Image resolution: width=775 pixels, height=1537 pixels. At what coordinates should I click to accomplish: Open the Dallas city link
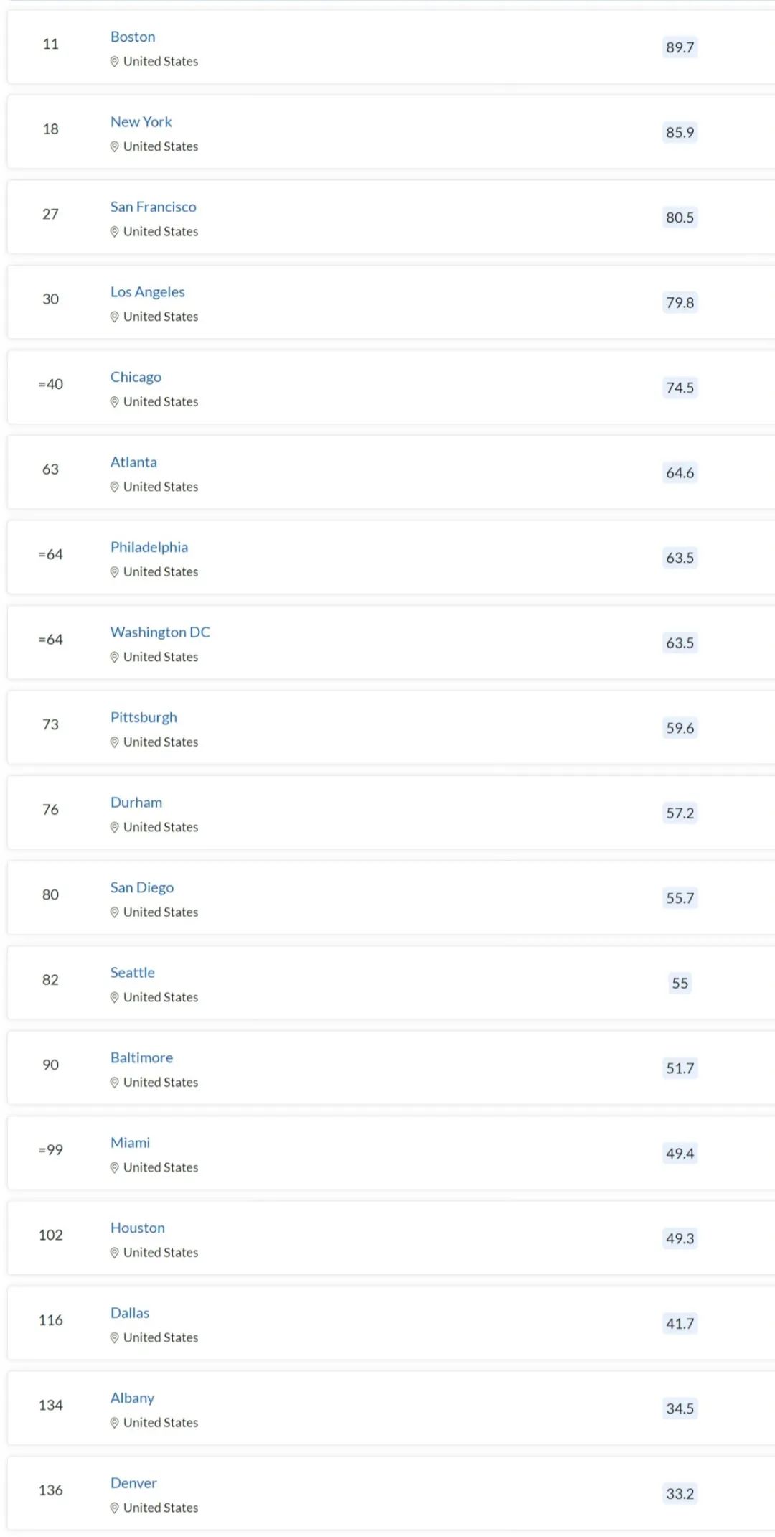(130, 1313)
